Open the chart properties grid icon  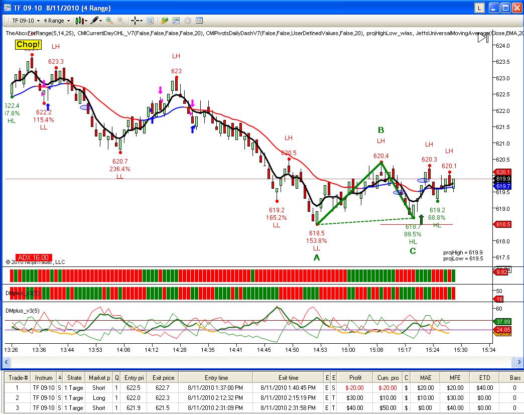(x=199, y=21)
